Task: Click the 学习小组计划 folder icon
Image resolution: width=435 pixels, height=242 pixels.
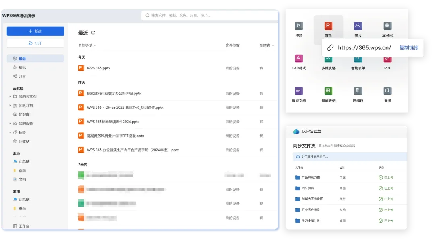Action: 297,220
